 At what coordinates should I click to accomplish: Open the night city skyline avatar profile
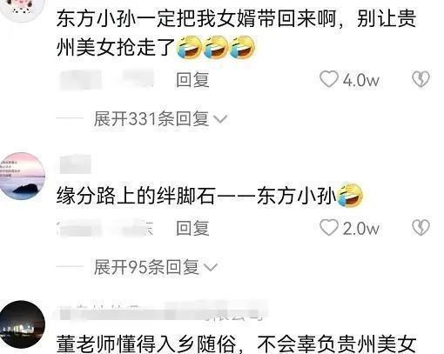[x=23, y=324]
